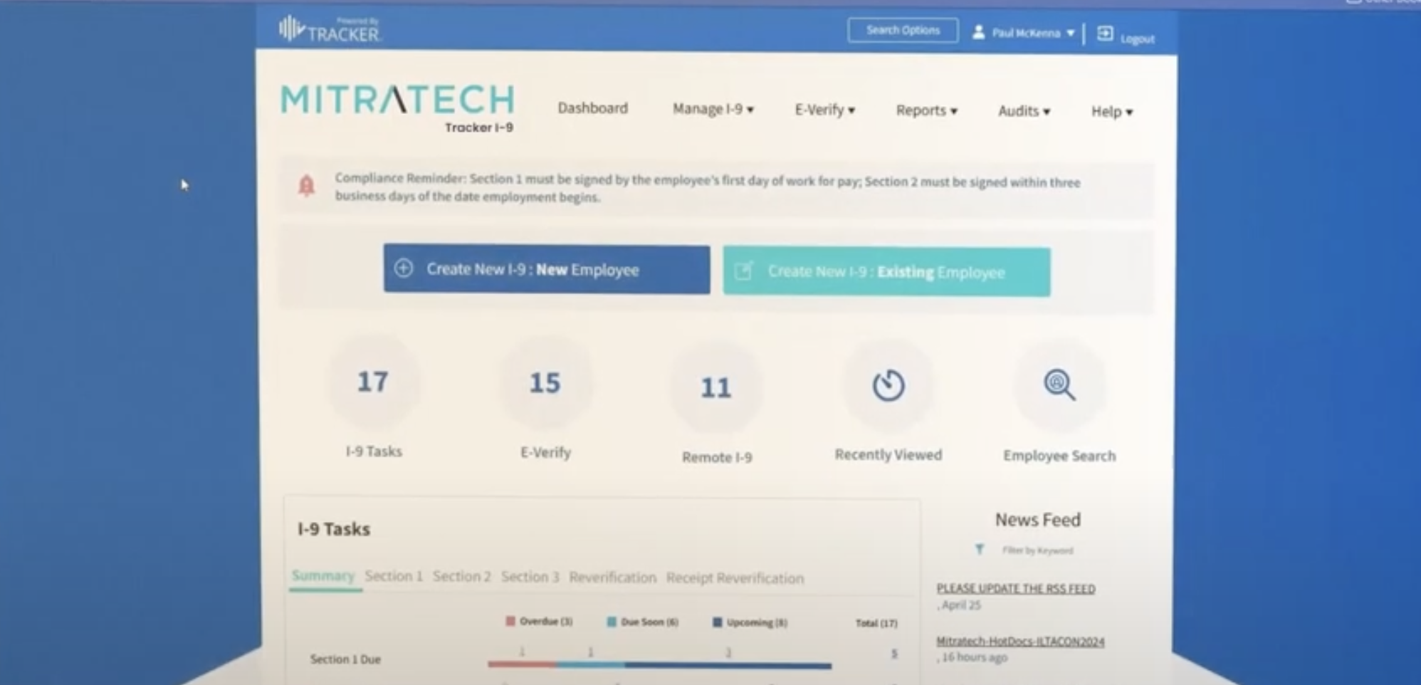Switch to the Section 2 tab
The width and height of the screenshot is (1421, 685).
click(461, 577)
